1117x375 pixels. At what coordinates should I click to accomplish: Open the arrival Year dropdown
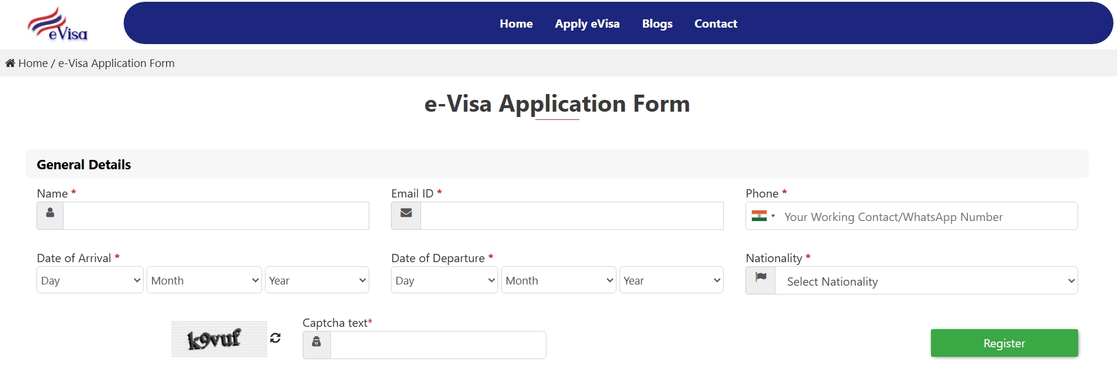pyautogui.click(x=317, y=280)
